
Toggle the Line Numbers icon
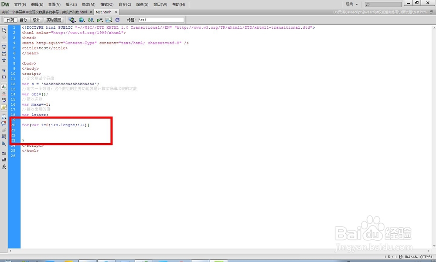tap(4, 87)
